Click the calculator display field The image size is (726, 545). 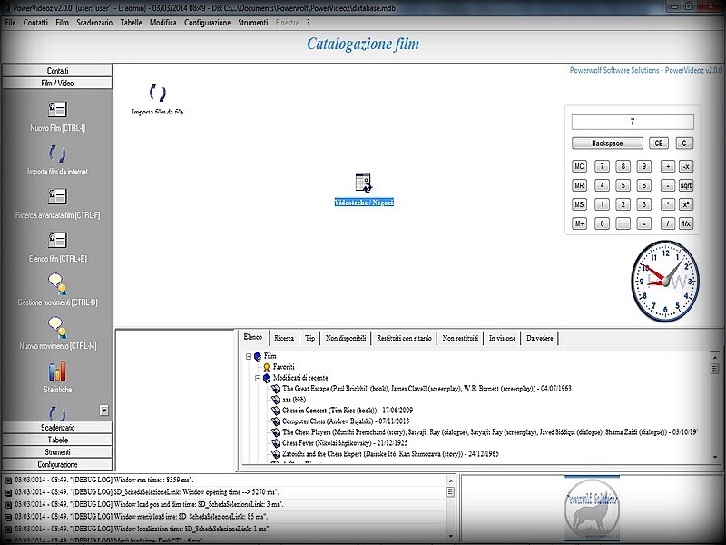click(x=633, y=122)
